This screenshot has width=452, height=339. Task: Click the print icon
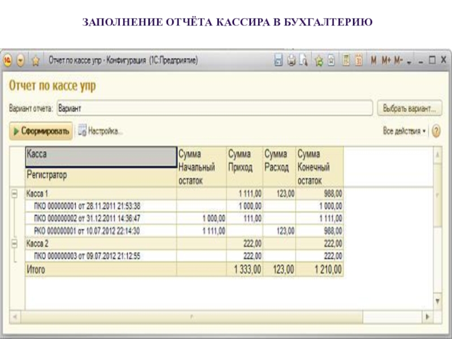tap(291, 60)
